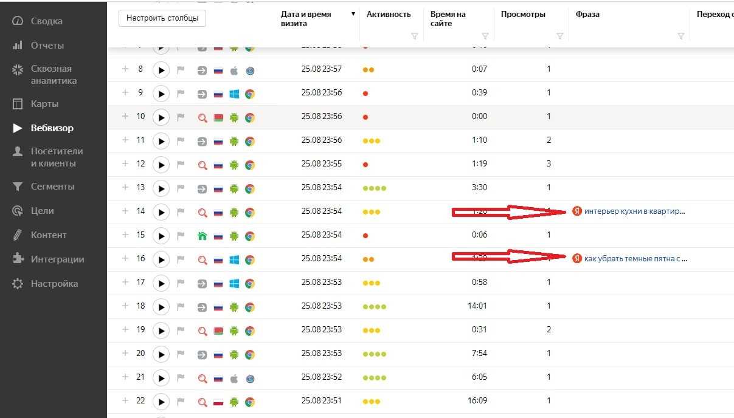Click the Настроить столбцы button
734x418 pixels.
162,18
